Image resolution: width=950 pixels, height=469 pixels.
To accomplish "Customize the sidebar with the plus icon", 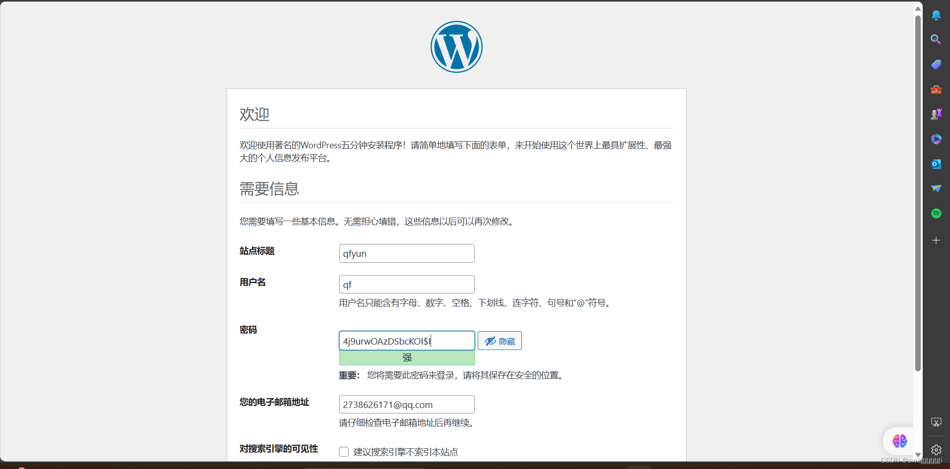I will [936, 240].
